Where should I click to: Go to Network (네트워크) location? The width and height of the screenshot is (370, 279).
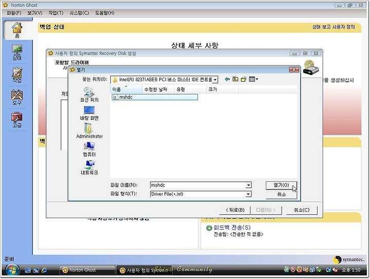[89, 168]
